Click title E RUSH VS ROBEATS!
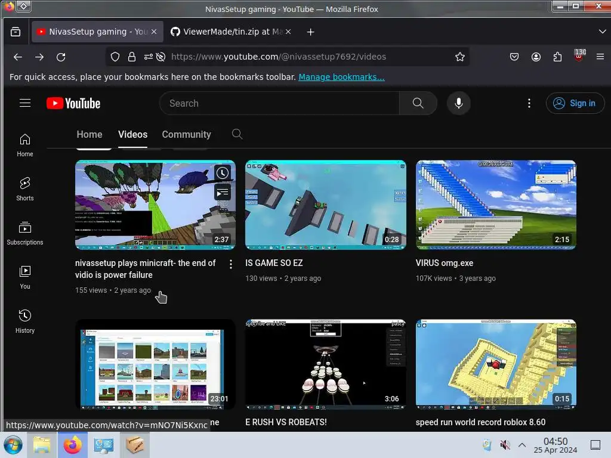This screenshot has width=611, height=458. point(286,422)
